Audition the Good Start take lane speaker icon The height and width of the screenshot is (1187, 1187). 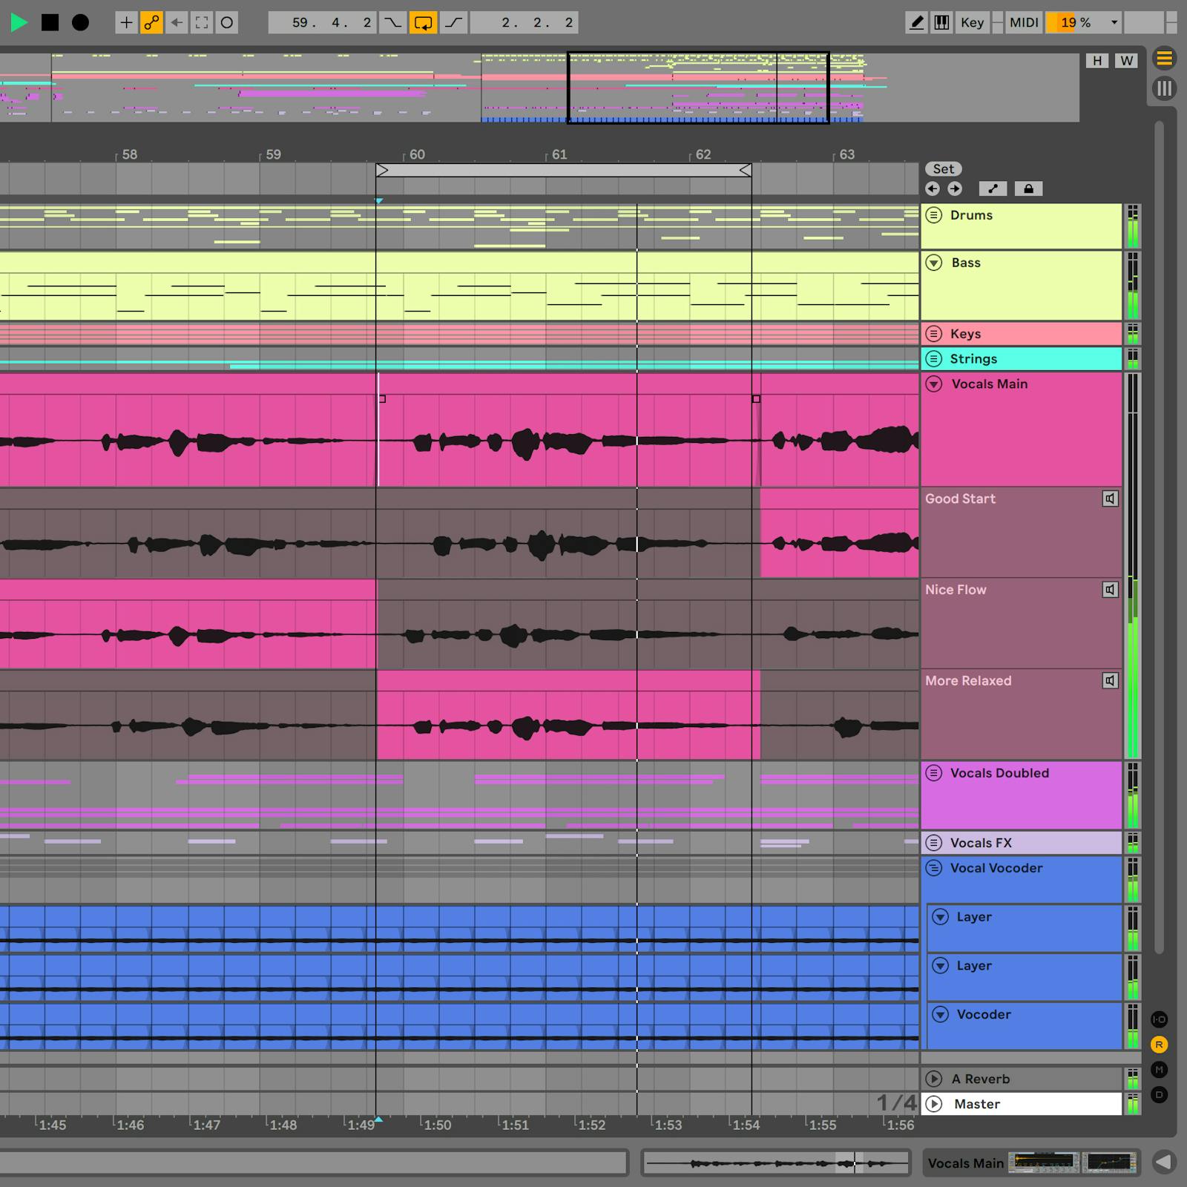pos(1110,499)
